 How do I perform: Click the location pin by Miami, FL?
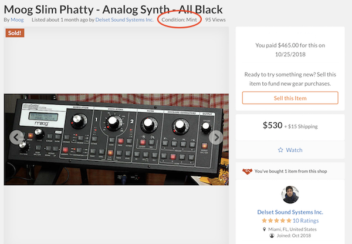(265, 229)
